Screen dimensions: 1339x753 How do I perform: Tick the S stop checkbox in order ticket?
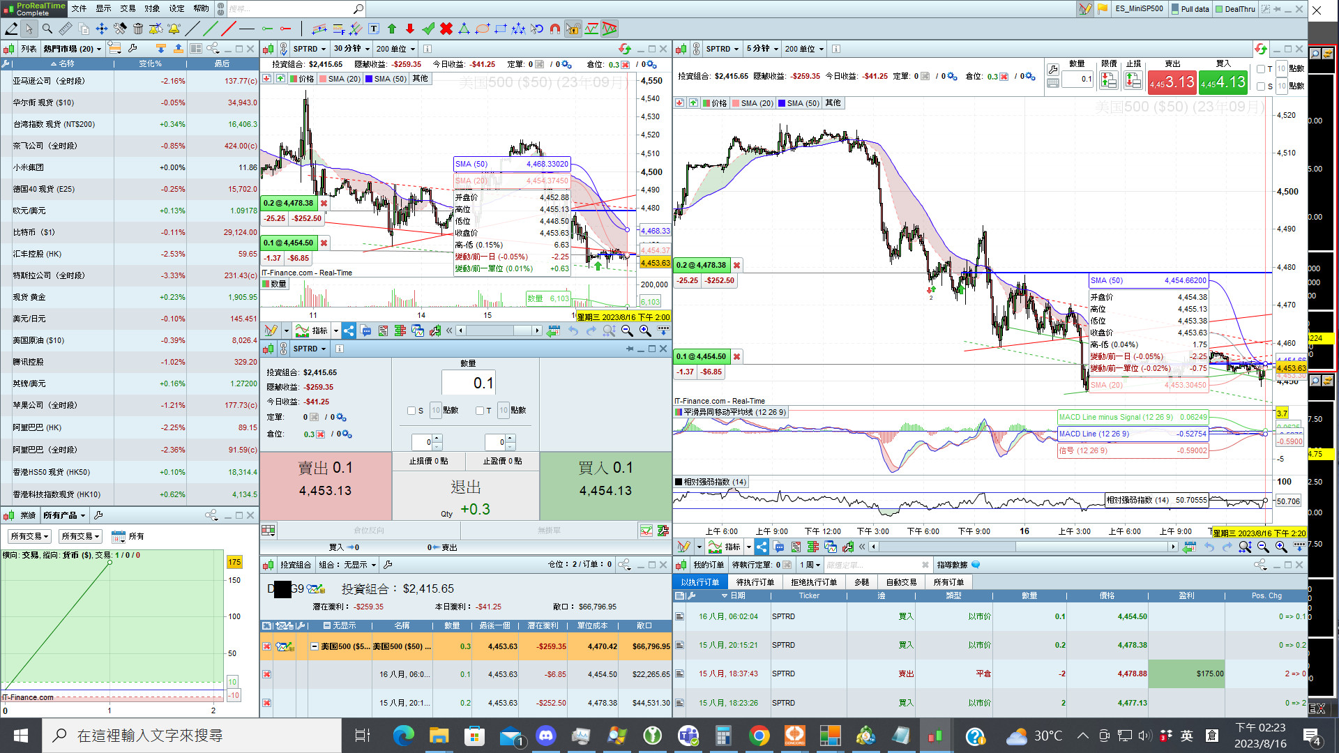pos(411,411)
